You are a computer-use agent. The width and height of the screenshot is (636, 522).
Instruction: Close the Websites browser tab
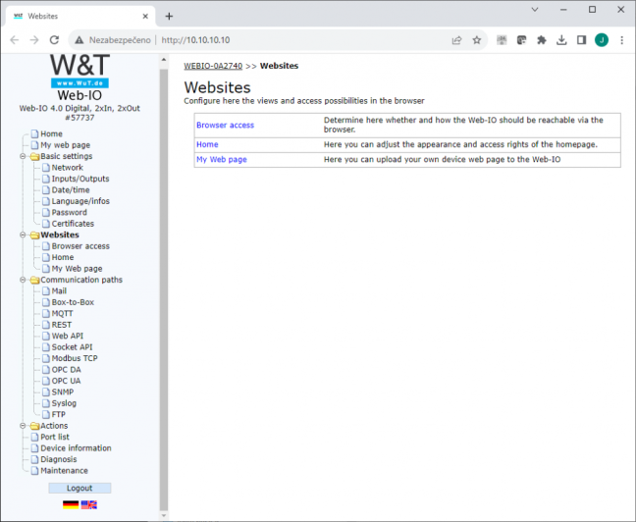click(x=145, y=17)
